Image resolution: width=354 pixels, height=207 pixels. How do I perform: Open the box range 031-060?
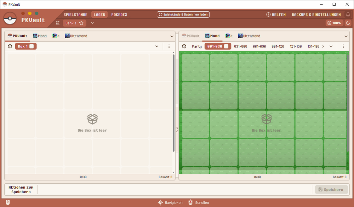(240, 46)
